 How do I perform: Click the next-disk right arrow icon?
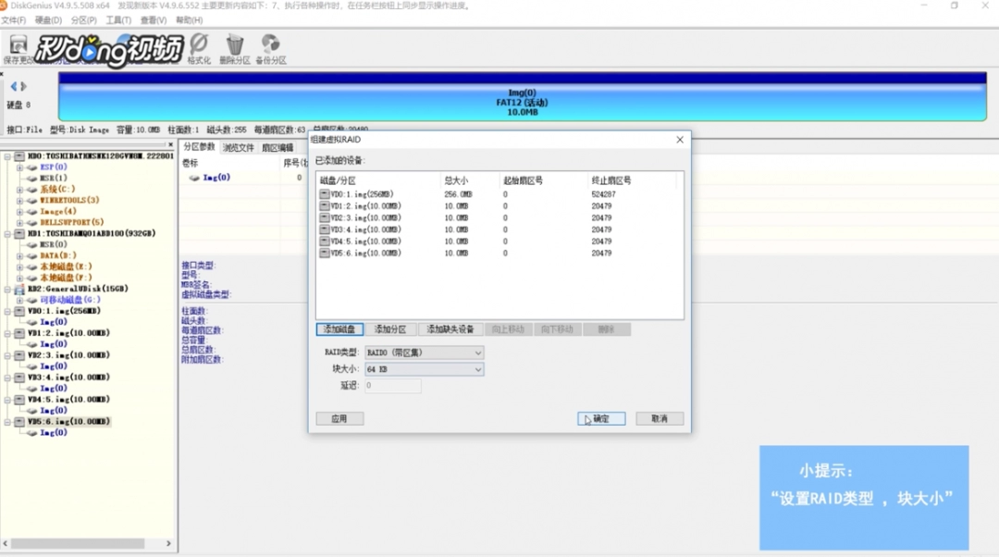click(x=24, y=86)
